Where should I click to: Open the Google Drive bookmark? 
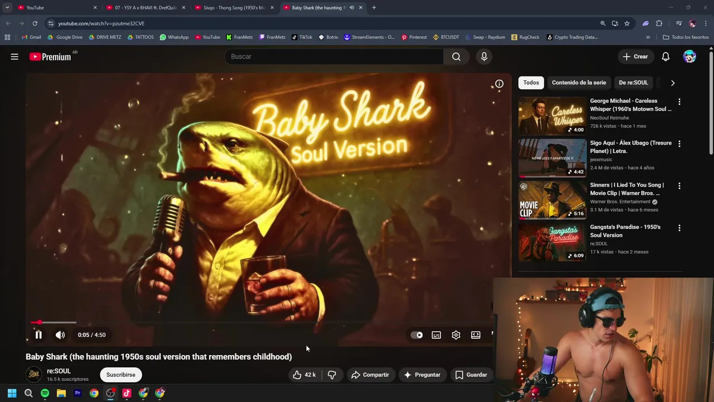click(65, 37)
